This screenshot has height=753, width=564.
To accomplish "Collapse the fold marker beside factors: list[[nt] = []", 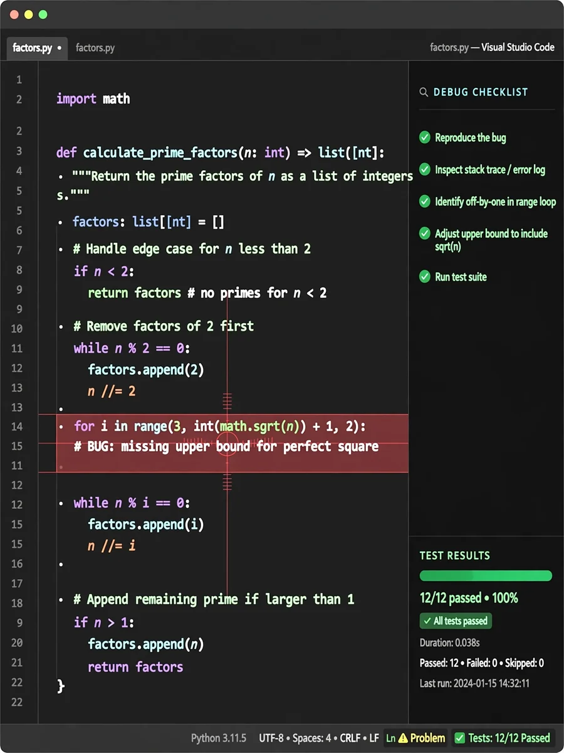I will tap(60, 223).
